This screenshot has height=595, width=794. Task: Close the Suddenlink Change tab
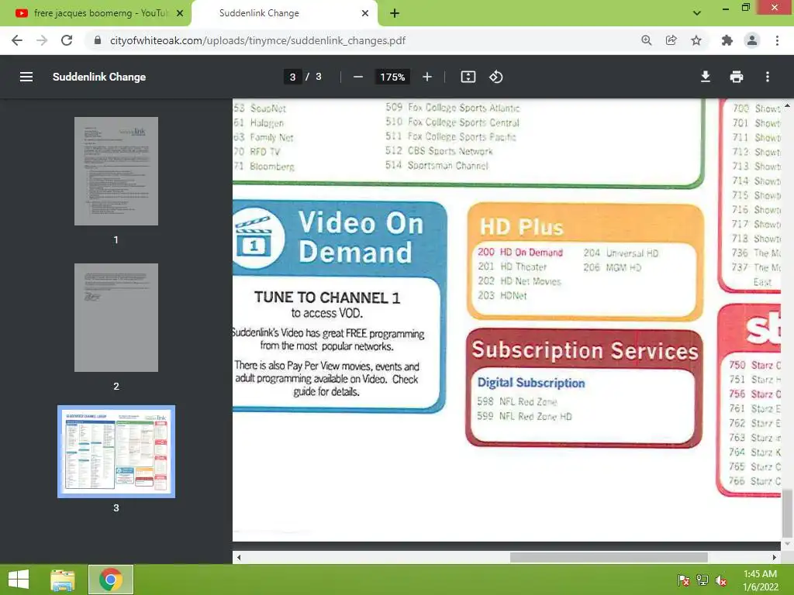(365, 13)
